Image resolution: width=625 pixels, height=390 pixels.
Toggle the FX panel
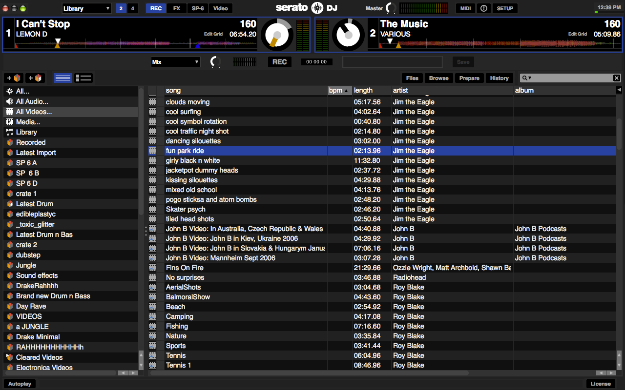(177, 8)
